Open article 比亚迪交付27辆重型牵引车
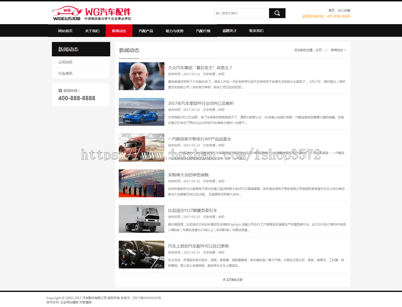This screenshot has height=307, width=402. click(192, 211)
